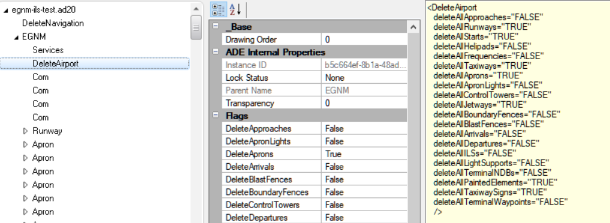Collapse the EGNM tree node
610x223 pixels.
tap(16, 37)
